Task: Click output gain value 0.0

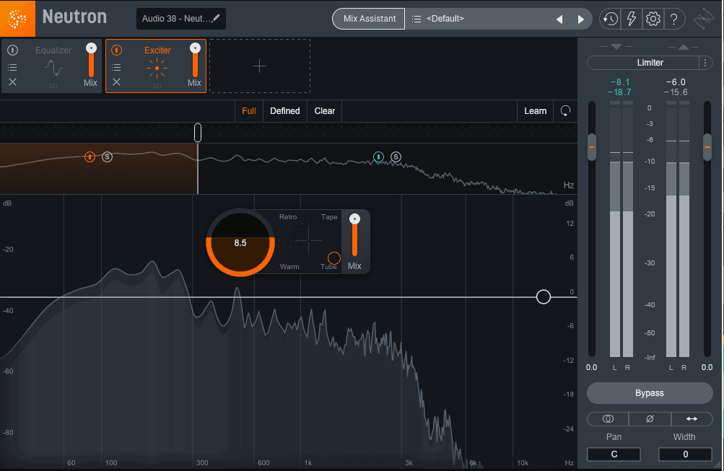Action: point(707,368)
